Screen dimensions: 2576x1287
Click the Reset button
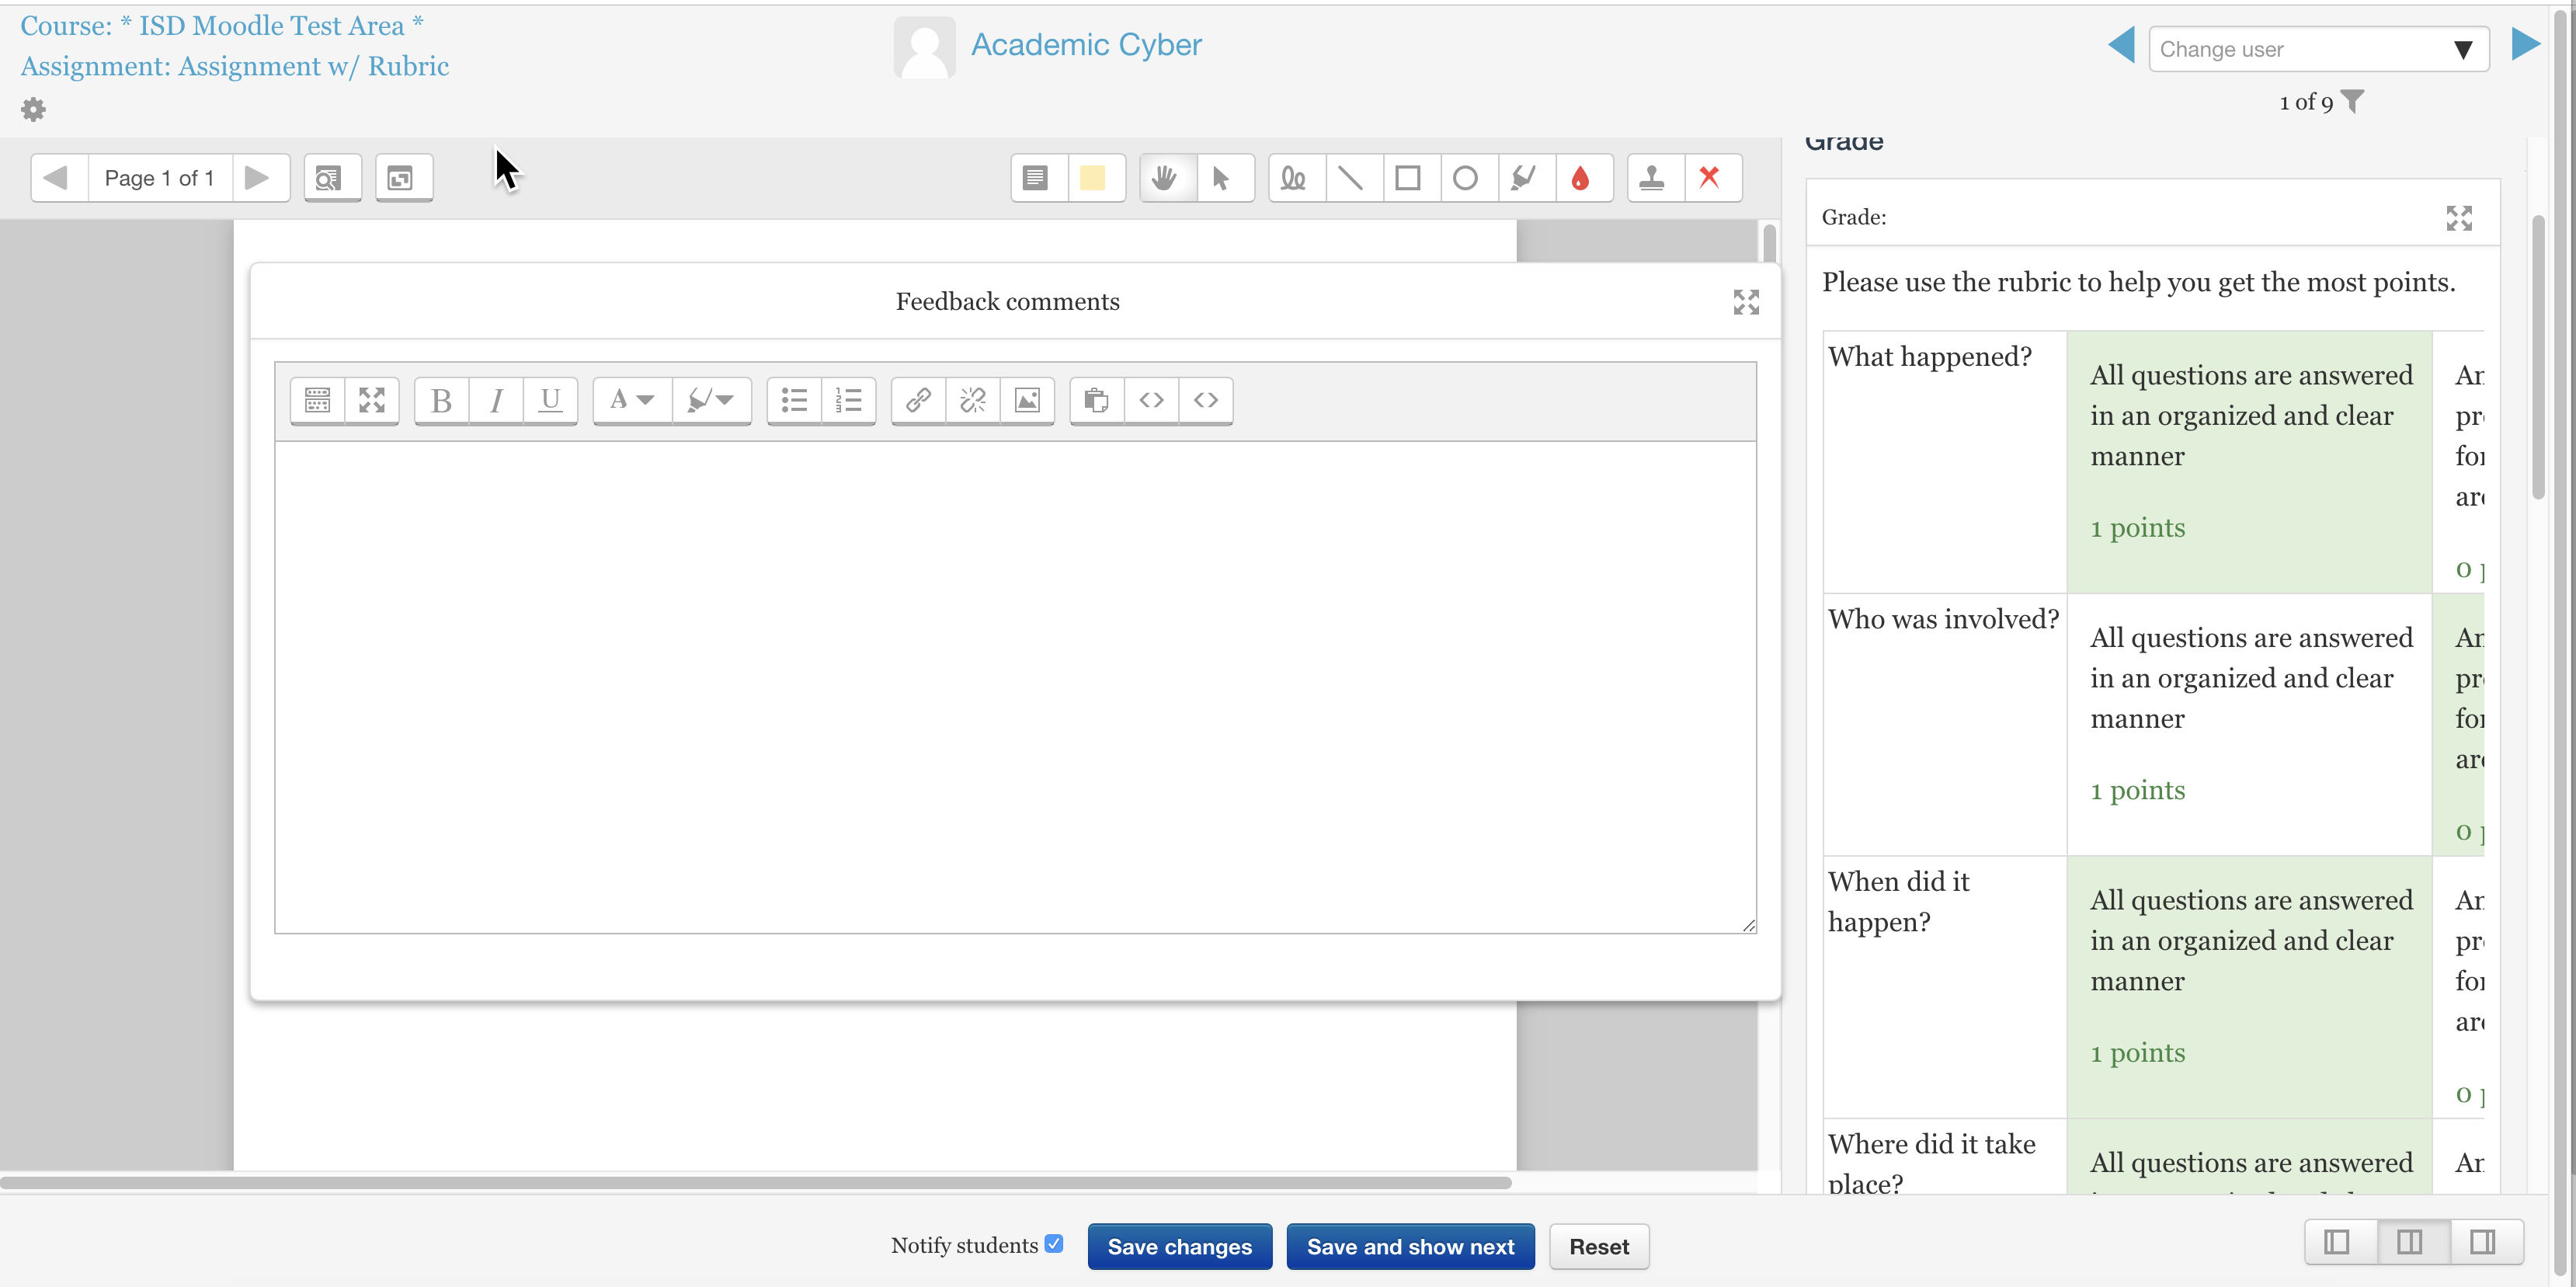1599,1246
